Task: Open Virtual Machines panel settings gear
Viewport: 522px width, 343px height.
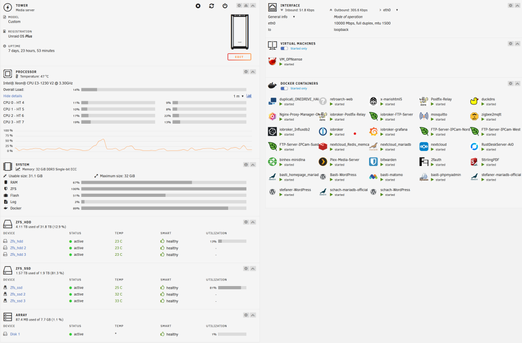Action: 511,44
